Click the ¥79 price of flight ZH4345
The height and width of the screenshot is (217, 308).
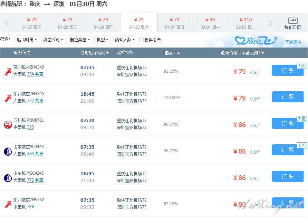click(x=239, y=98)
